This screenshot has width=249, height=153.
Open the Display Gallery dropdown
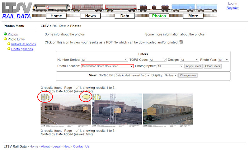pyautogui.click(x=171, y=75)
